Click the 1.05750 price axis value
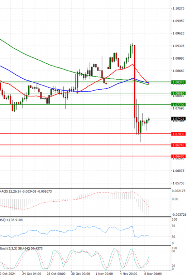 coord(179,183)
